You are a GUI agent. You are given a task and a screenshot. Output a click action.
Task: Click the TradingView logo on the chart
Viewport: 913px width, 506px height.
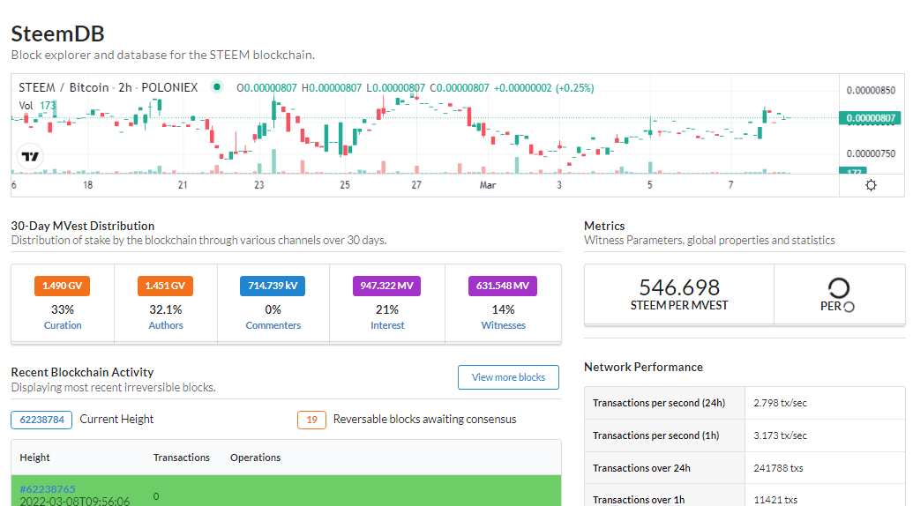(x=30, y=156)
